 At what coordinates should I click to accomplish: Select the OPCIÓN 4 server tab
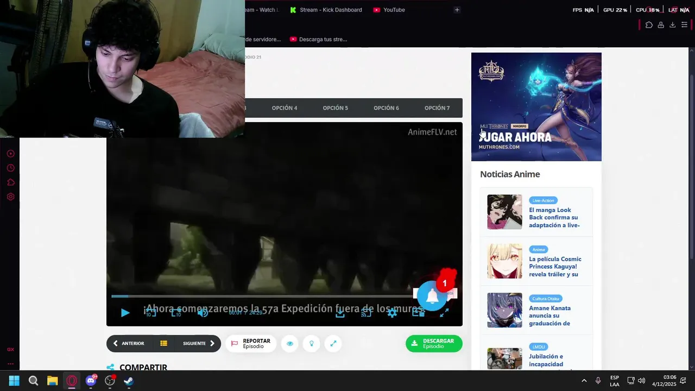(285, 108)
